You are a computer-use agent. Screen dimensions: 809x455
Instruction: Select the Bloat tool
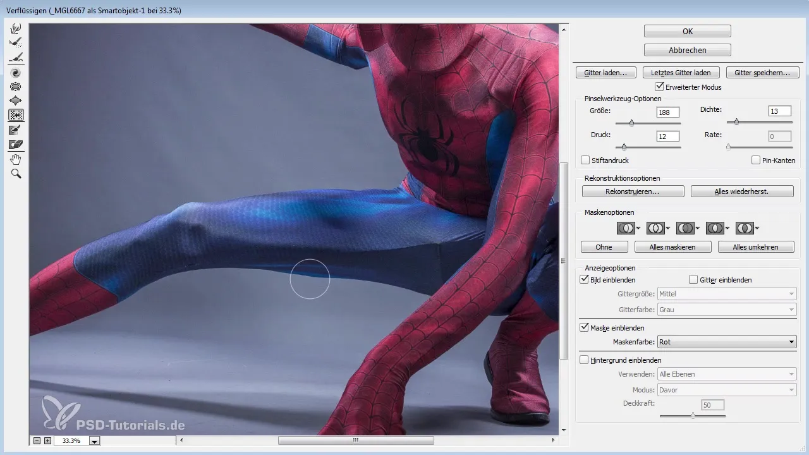coord(16,101)
